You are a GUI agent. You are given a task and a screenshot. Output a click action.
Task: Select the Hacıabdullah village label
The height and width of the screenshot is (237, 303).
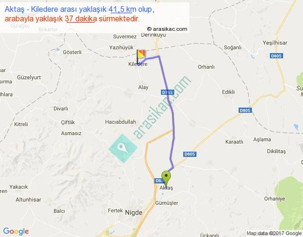[x=121, y=122]
